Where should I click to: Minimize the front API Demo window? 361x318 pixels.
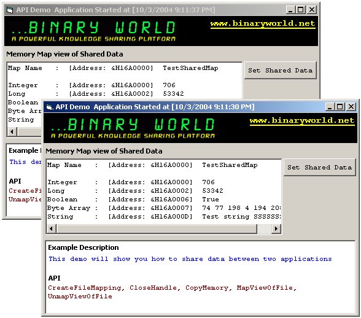click(x=330, y=107)
